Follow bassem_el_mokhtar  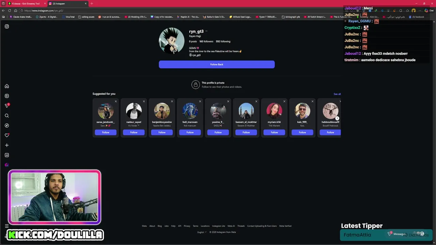(246, 132)
